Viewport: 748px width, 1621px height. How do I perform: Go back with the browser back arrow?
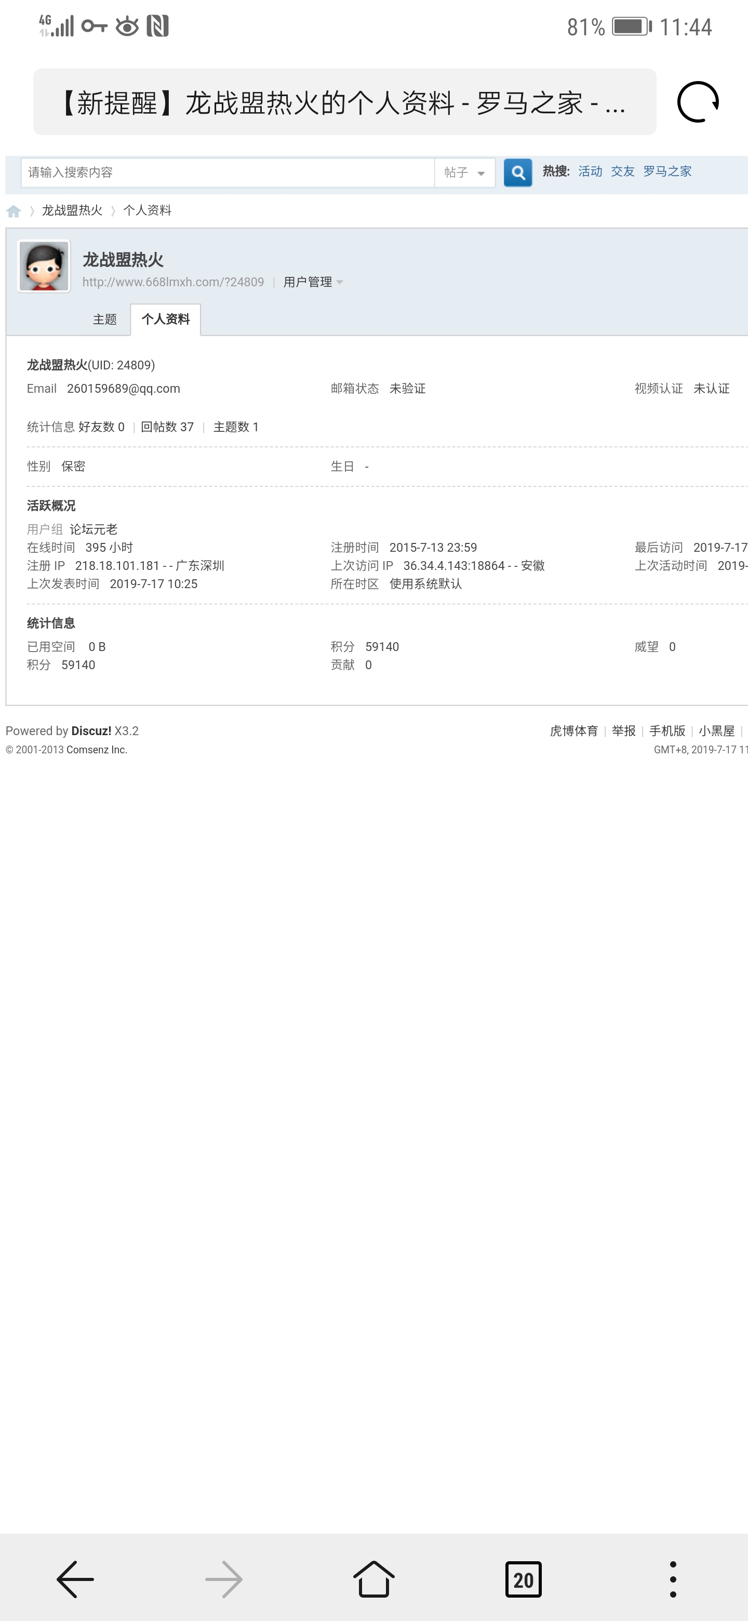[75, 1579]
